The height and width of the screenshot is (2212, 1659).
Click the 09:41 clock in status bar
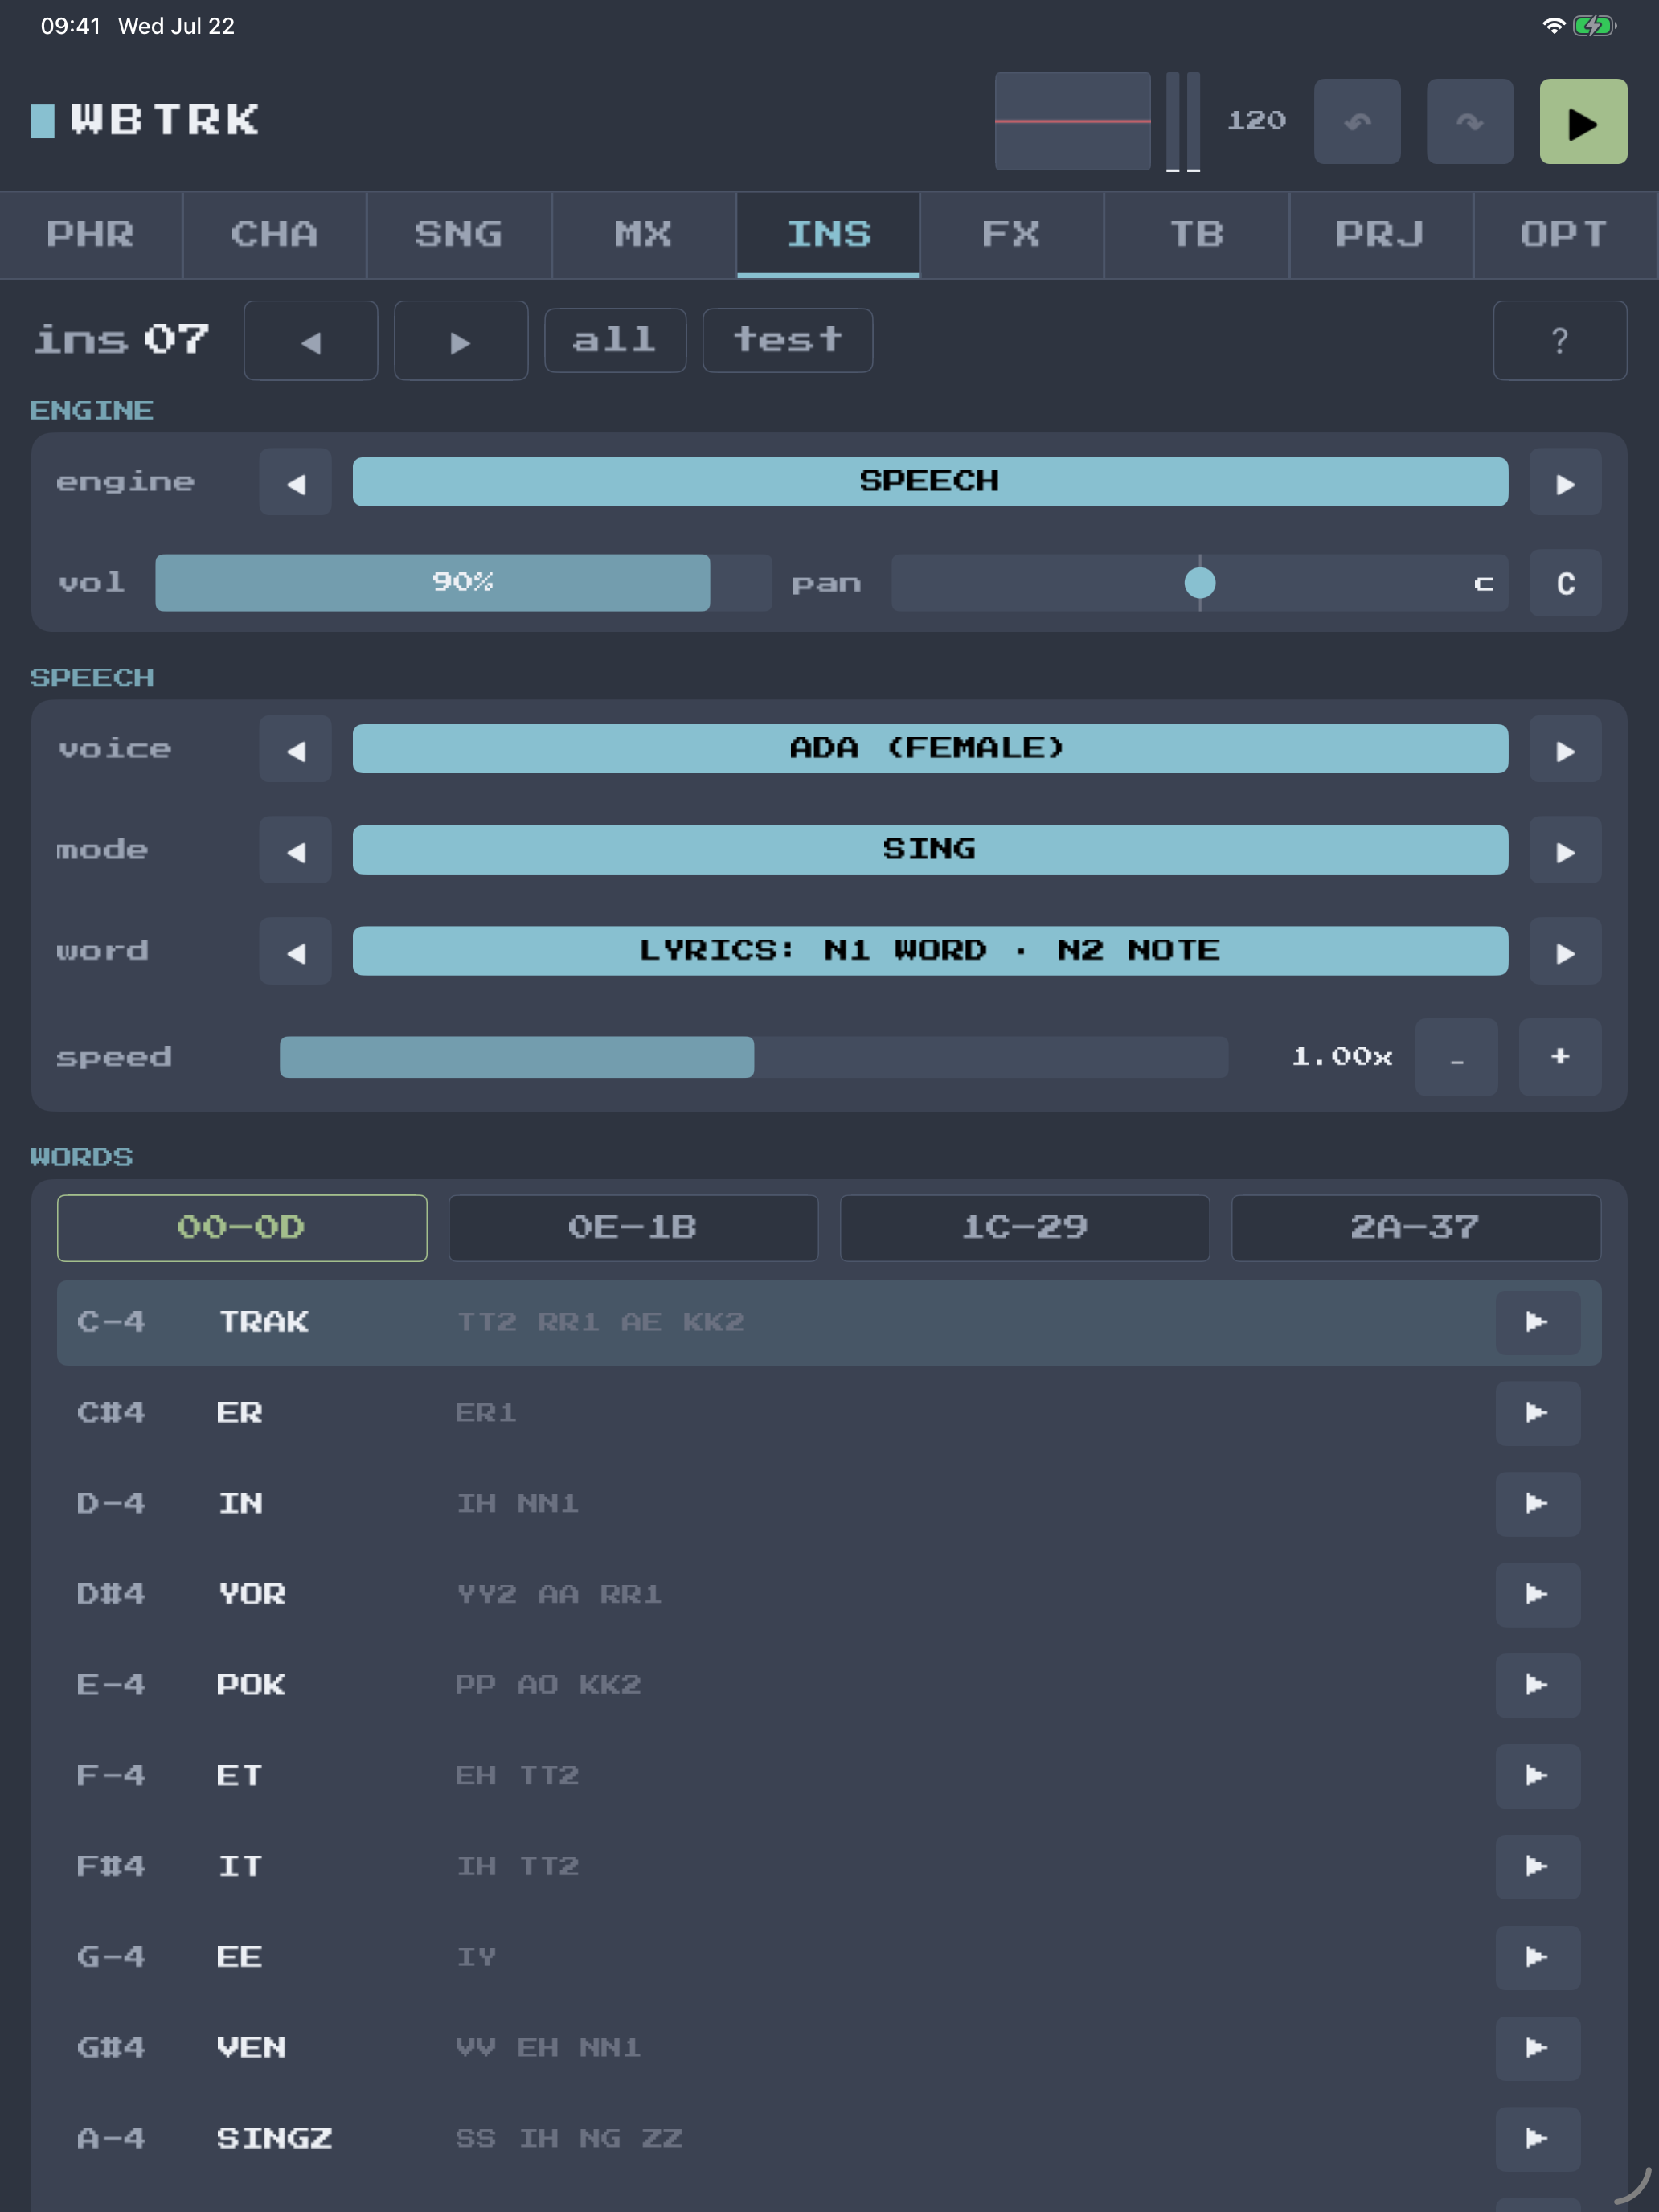[70, 26]
